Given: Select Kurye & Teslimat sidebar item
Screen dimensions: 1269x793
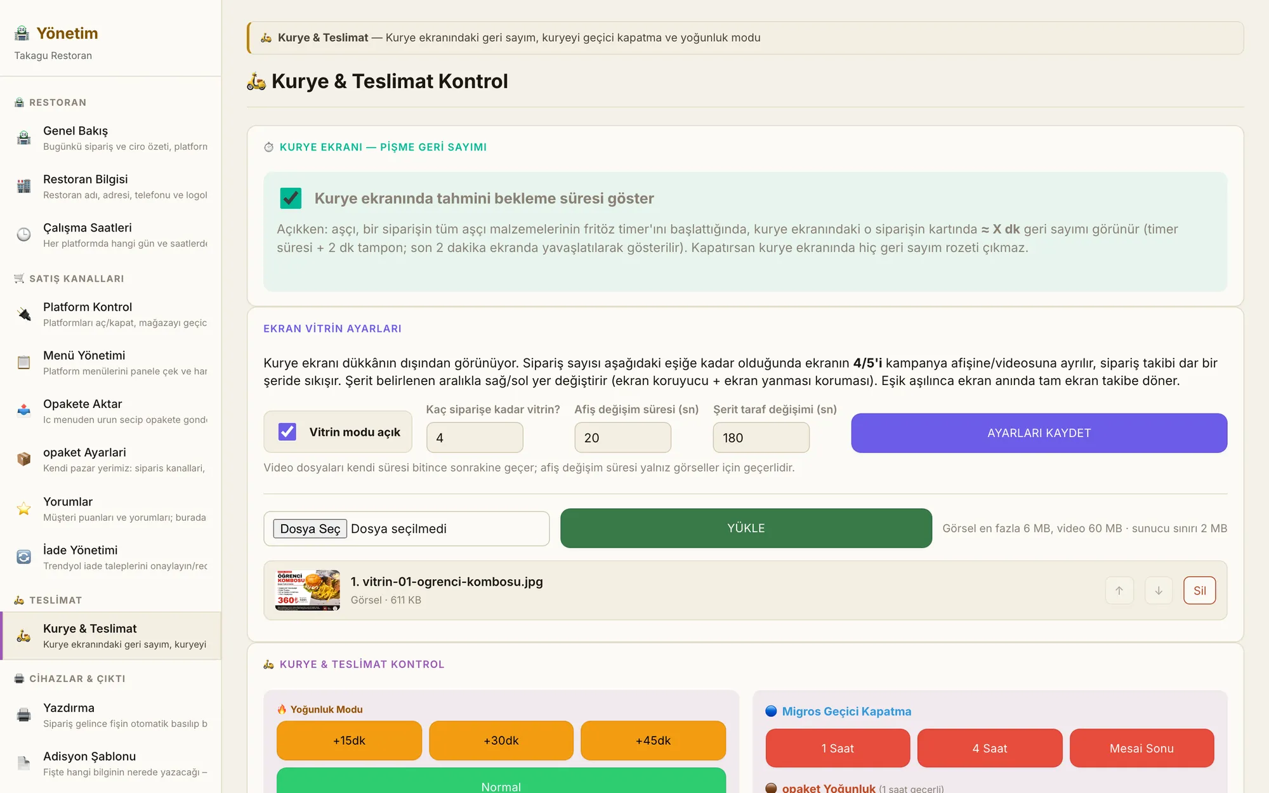Looking at the screenshot, I should [x=111, y=636].
